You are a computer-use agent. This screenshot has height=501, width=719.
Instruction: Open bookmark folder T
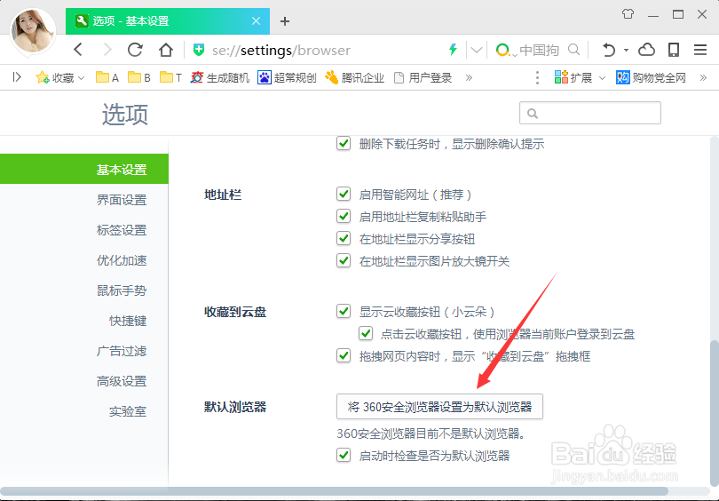coord(171,77)
